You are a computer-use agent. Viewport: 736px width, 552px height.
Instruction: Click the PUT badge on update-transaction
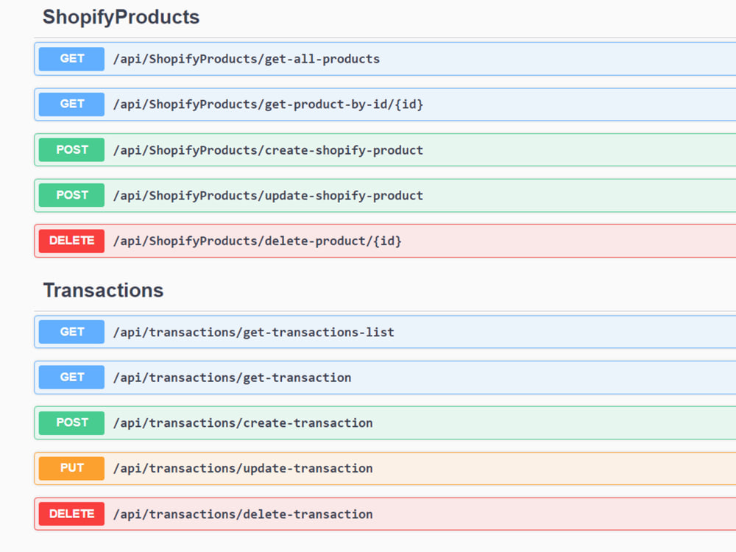click(71, 468)
